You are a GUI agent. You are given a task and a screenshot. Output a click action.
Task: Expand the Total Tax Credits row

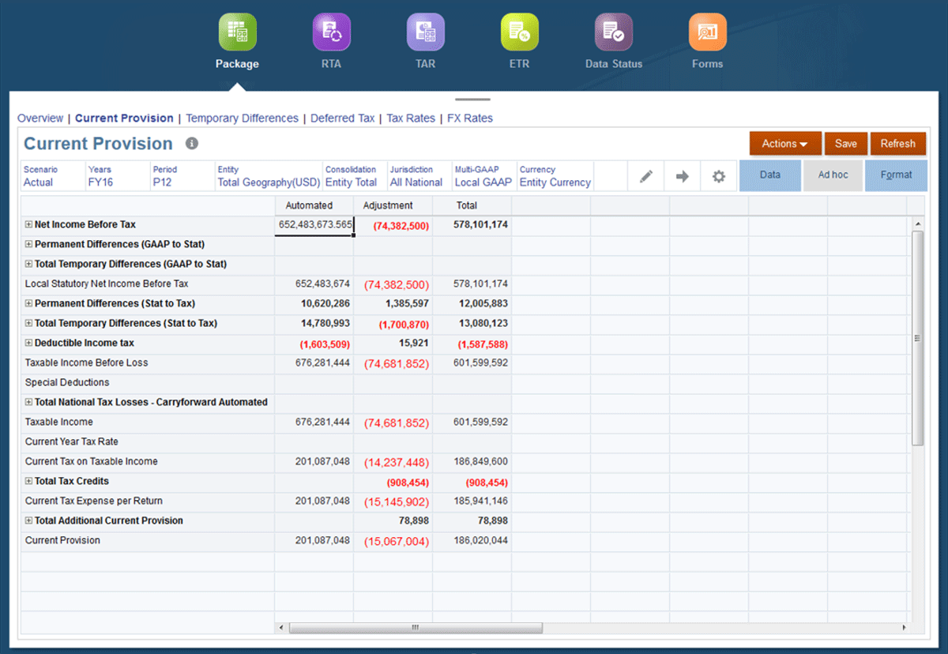pos(28,482)
